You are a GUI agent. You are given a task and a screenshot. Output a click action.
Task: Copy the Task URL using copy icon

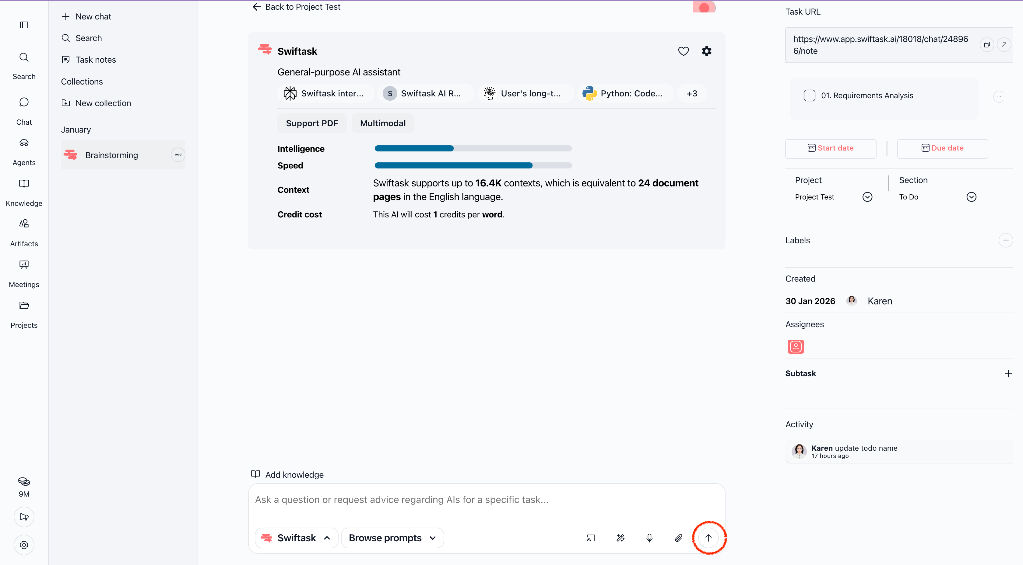click(x=987, y=44)
